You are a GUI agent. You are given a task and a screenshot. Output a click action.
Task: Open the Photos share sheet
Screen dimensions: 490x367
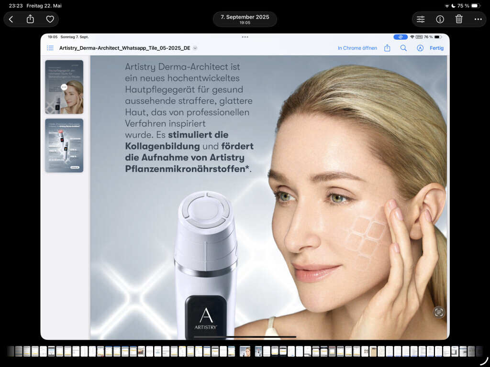coord(30,19)
